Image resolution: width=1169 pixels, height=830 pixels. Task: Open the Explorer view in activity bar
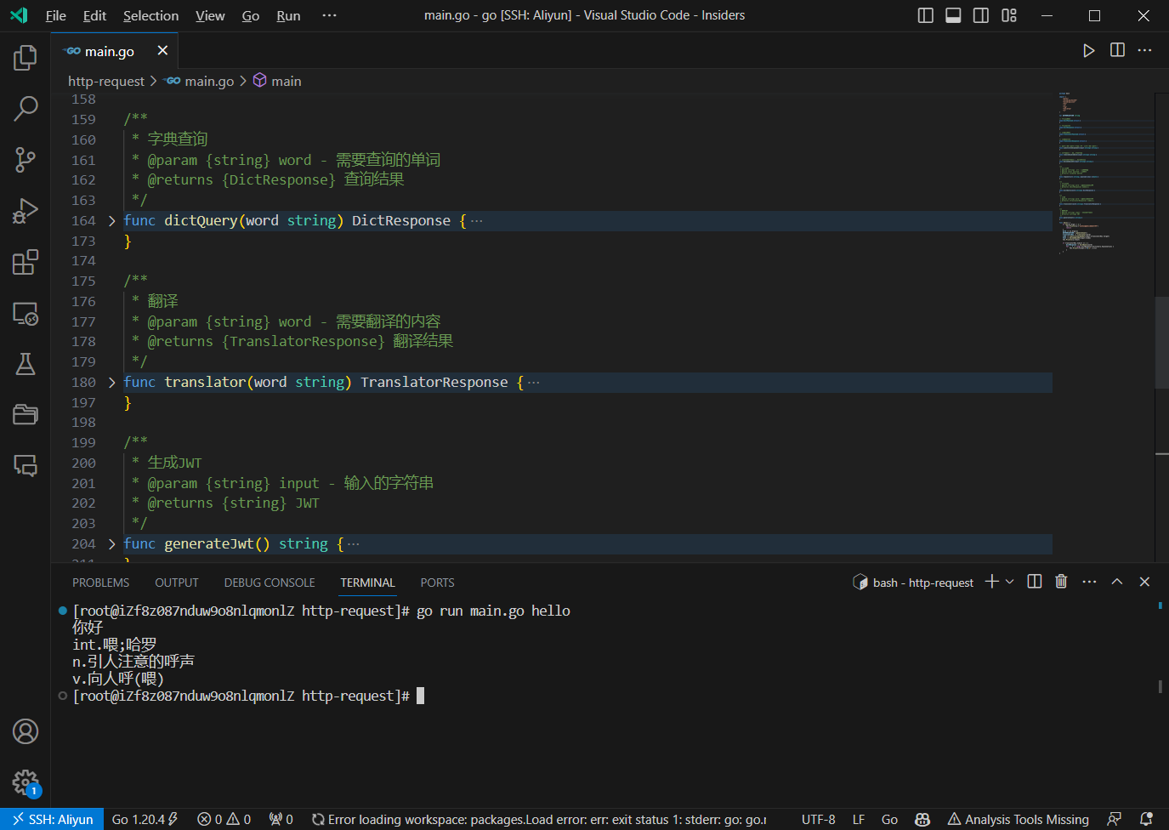(x=26, y=58)
